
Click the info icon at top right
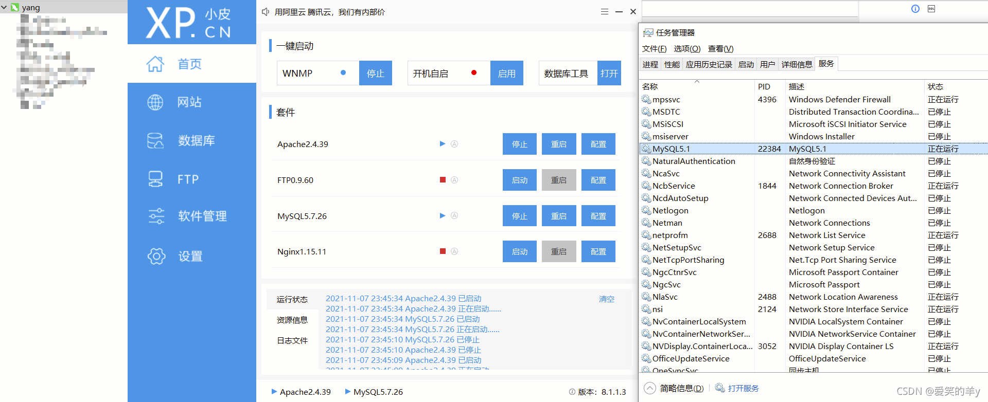915,9
